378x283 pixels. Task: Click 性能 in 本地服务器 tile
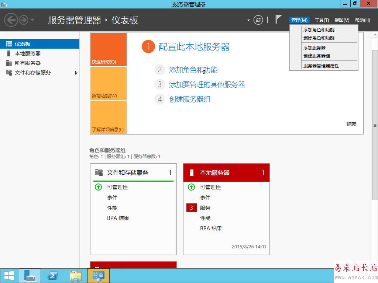click(205, 218)
